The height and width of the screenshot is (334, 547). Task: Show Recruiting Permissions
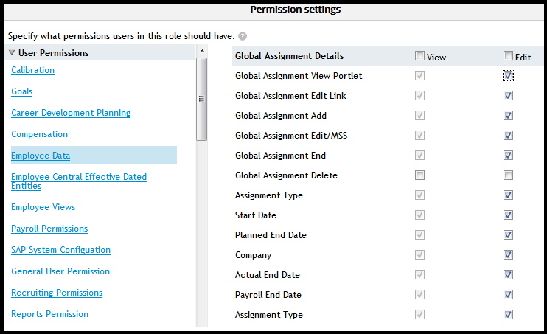[57, 293]
